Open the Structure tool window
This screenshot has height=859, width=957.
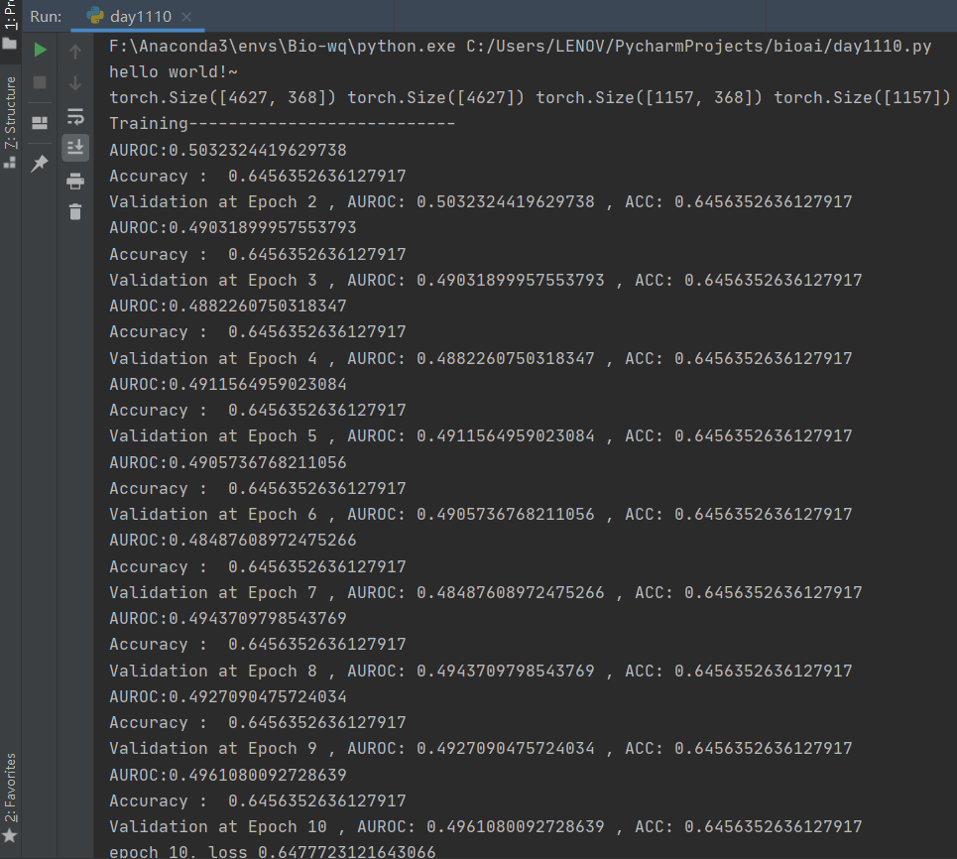pos(10,122)
